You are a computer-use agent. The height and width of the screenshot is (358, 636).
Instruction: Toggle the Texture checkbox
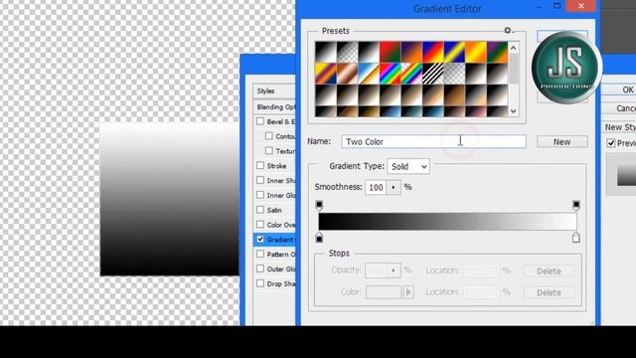[x=269, y=150]
